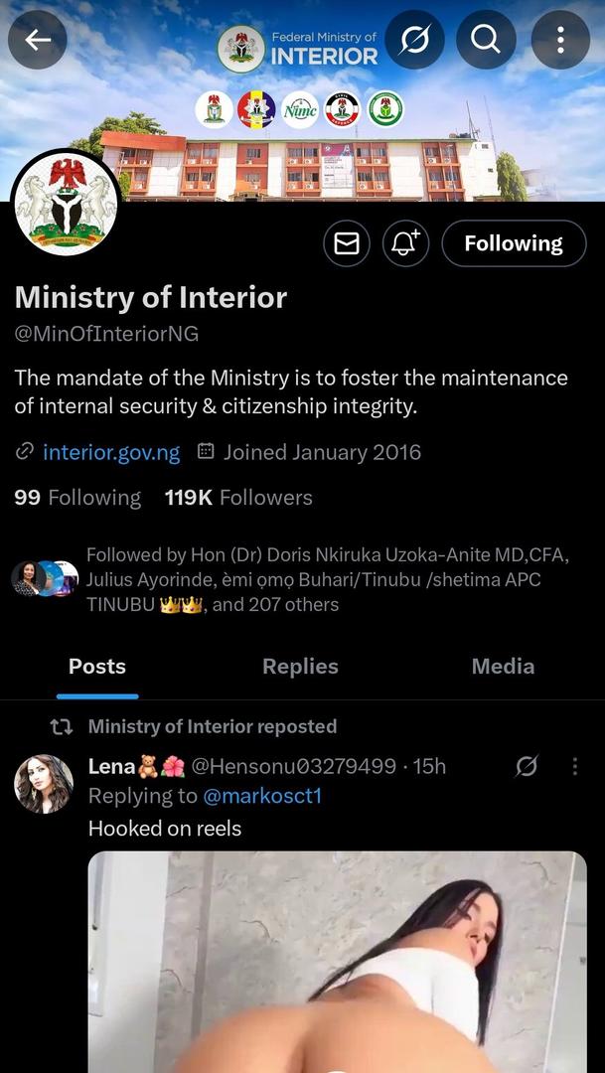Open the 99 Following list
The image size is (605, 1073).
coord(77,498)
